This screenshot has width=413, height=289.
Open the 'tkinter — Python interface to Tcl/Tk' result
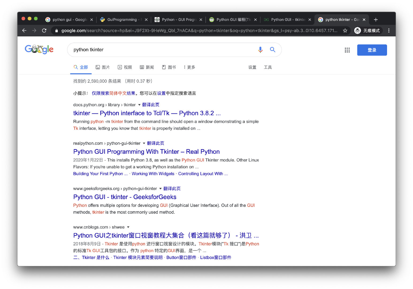tap(147, 113)
